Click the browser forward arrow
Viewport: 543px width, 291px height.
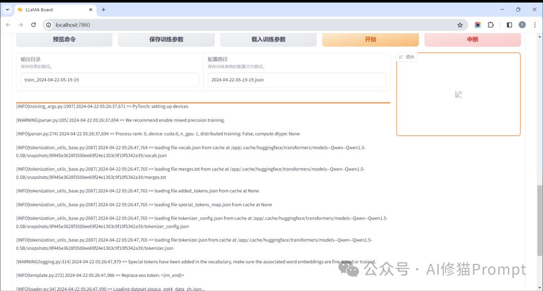tap(21, 25)
